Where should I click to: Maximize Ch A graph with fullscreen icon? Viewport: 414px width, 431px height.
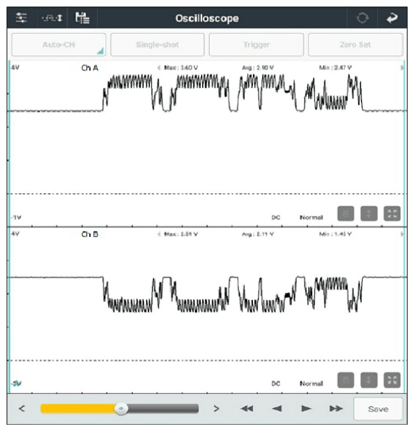pyautogui.click(x=392, y=213)
